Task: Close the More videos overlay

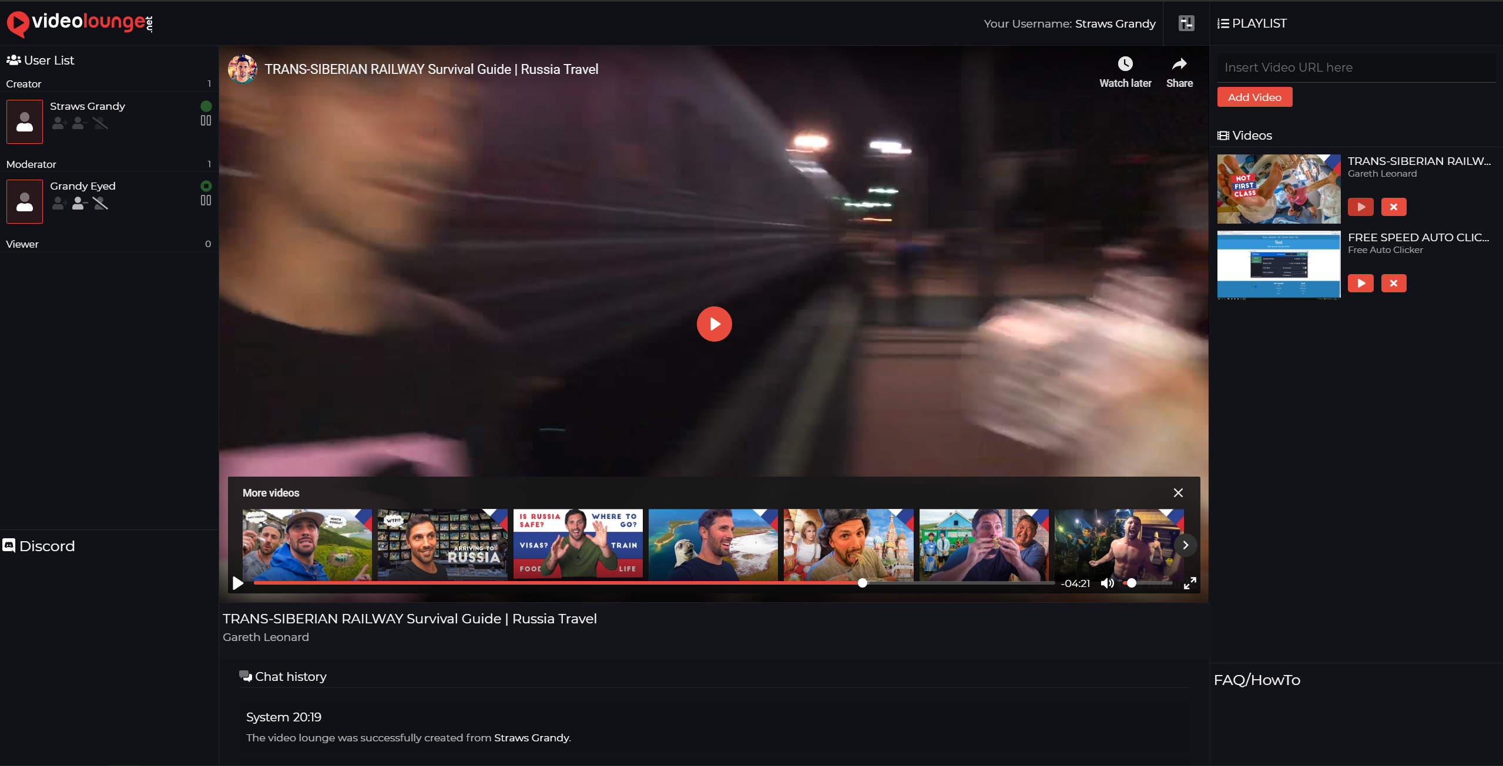Action: tap(1178, 493)
